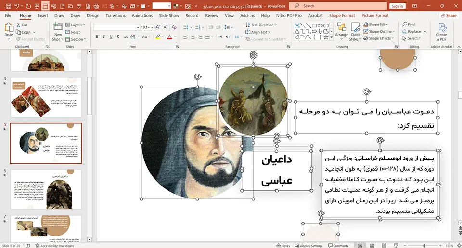Image resolution: width=462 pixels, height=248 pixels.
Task: Open the Shape Format tab
Action: tap(342, 15)
